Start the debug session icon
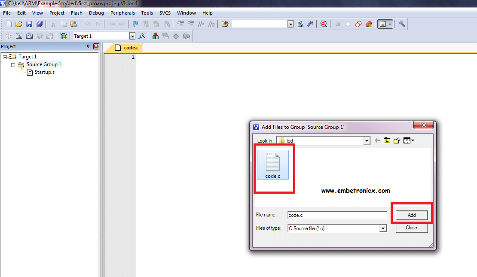This screenshot has width=477, height=277. [x=324, y=24]
